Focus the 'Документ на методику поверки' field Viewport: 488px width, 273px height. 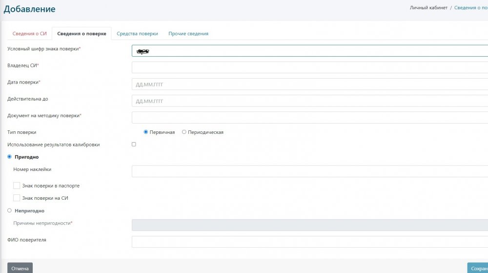tap(310, 117)
